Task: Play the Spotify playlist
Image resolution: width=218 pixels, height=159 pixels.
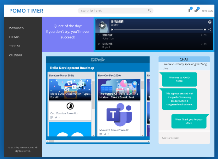Action: tap(102, 26)
